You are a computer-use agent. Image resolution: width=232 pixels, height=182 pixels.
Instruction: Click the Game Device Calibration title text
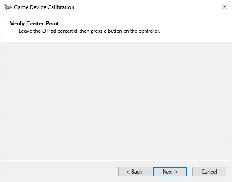44,7
